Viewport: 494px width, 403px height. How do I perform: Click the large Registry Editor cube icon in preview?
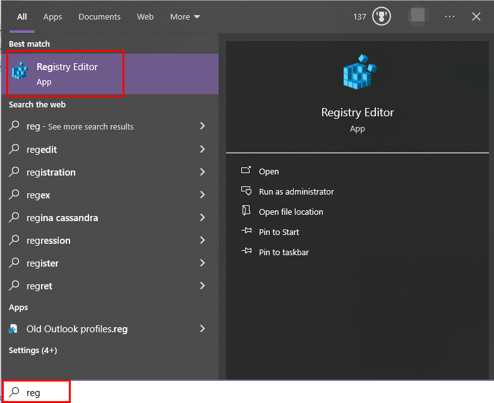[x=360, y=72]
